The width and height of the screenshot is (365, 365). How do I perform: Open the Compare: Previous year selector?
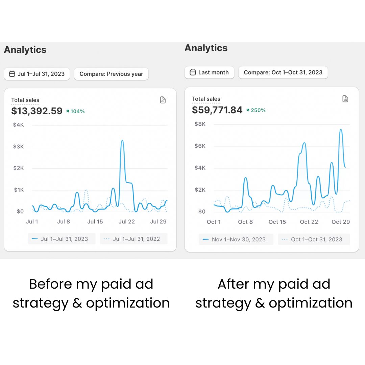point(111,74)
